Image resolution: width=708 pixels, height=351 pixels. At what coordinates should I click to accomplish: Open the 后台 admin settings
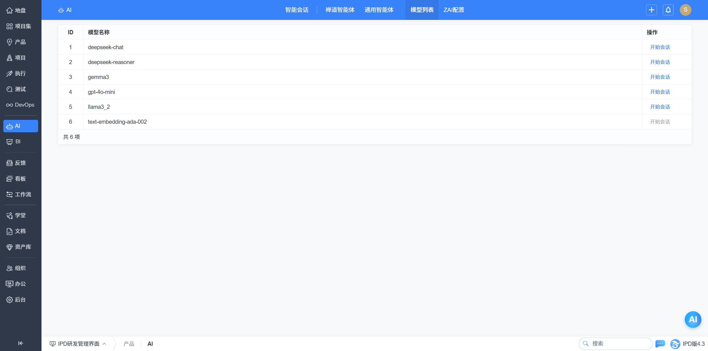20,300
